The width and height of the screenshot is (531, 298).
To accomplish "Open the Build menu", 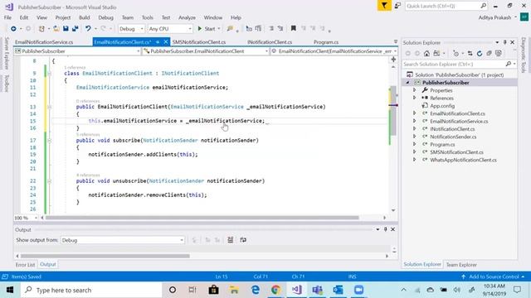I will pos(85,17).
